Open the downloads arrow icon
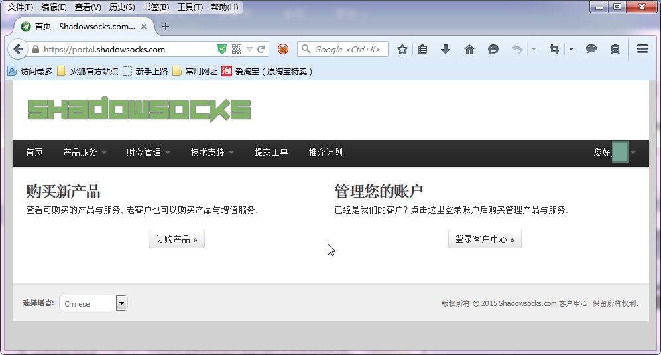661x355 pixels. [445, 49]
